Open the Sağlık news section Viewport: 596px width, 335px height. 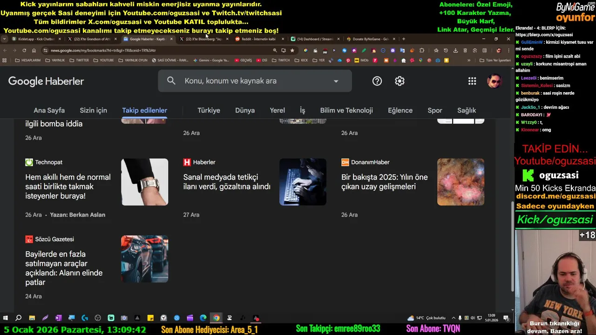coord(467,110)
